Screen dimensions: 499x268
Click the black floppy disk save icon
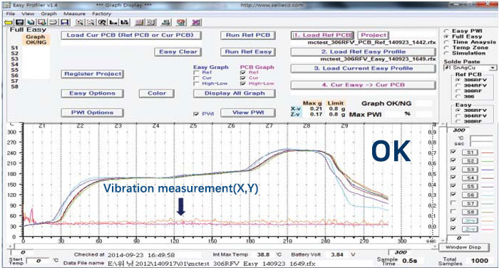tap(19, 22)
